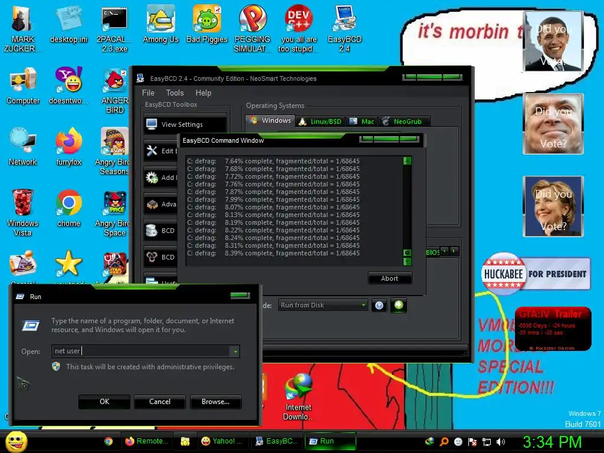The image size is (604, 453).
Task: Click the Add entry gear toolbox button
Action: (160, 178)
